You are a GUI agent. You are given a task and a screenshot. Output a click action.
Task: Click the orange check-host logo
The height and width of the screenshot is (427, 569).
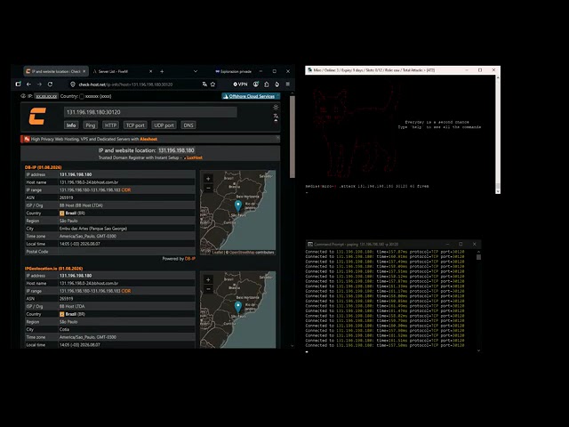[37, 117]
